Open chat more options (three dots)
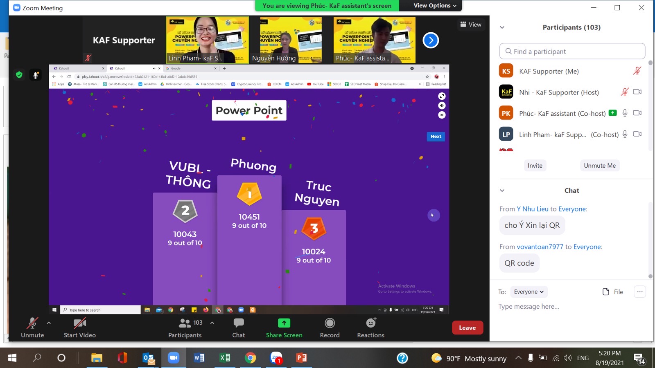This screenshot has height=368, width=655. 640,292
